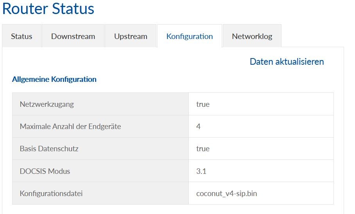Click the Netzwerkzugang row label
The image size is (355, 214).
tap(47, 104)
